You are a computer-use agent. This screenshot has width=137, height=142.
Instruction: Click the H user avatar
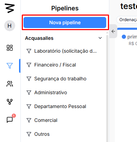pos(10,26)
